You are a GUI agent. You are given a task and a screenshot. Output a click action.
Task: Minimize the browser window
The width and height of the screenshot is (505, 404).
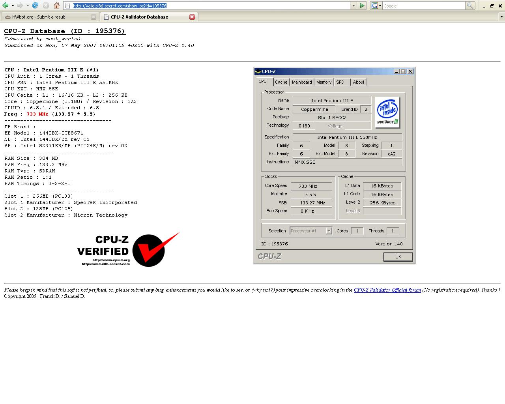[484, 6]
